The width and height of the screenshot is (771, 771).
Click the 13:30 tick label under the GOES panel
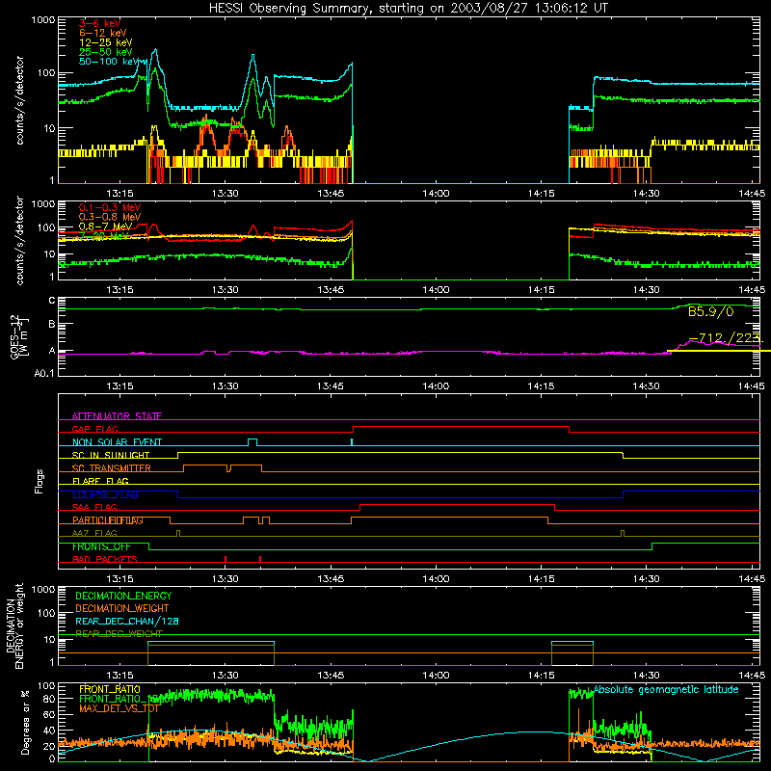tap(226, 386)
